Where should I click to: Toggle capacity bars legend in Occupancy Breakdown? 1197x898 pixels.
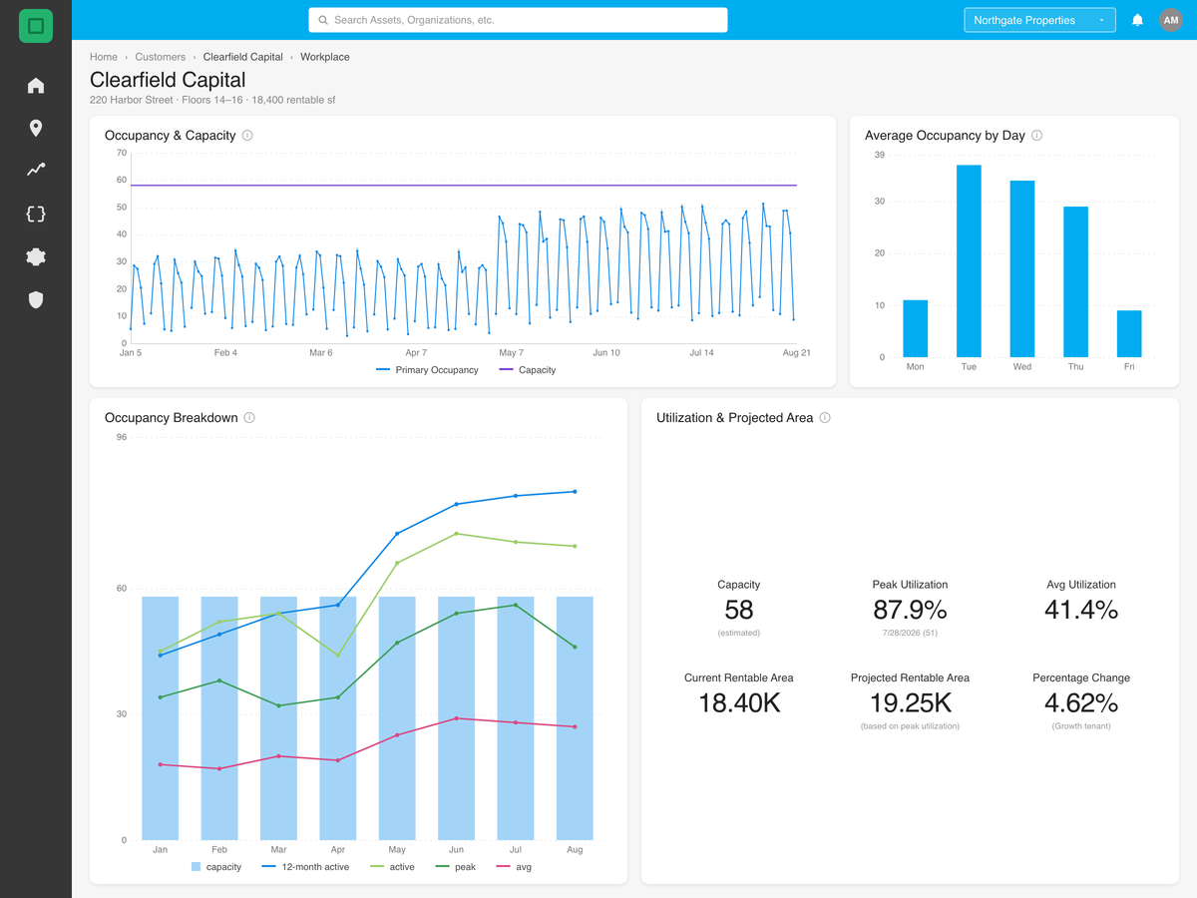pyautogui.click(x=215, y=867)
